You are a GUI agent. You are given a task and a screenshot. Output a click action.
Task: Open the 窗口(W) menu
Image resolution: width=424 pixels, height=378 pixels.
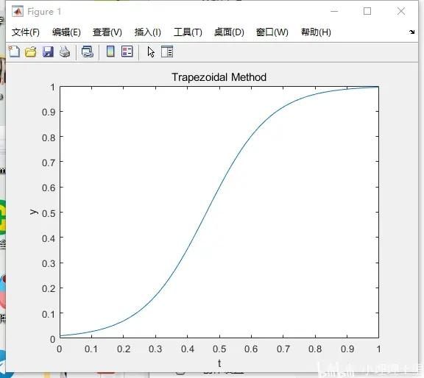(x=272, y=32)
